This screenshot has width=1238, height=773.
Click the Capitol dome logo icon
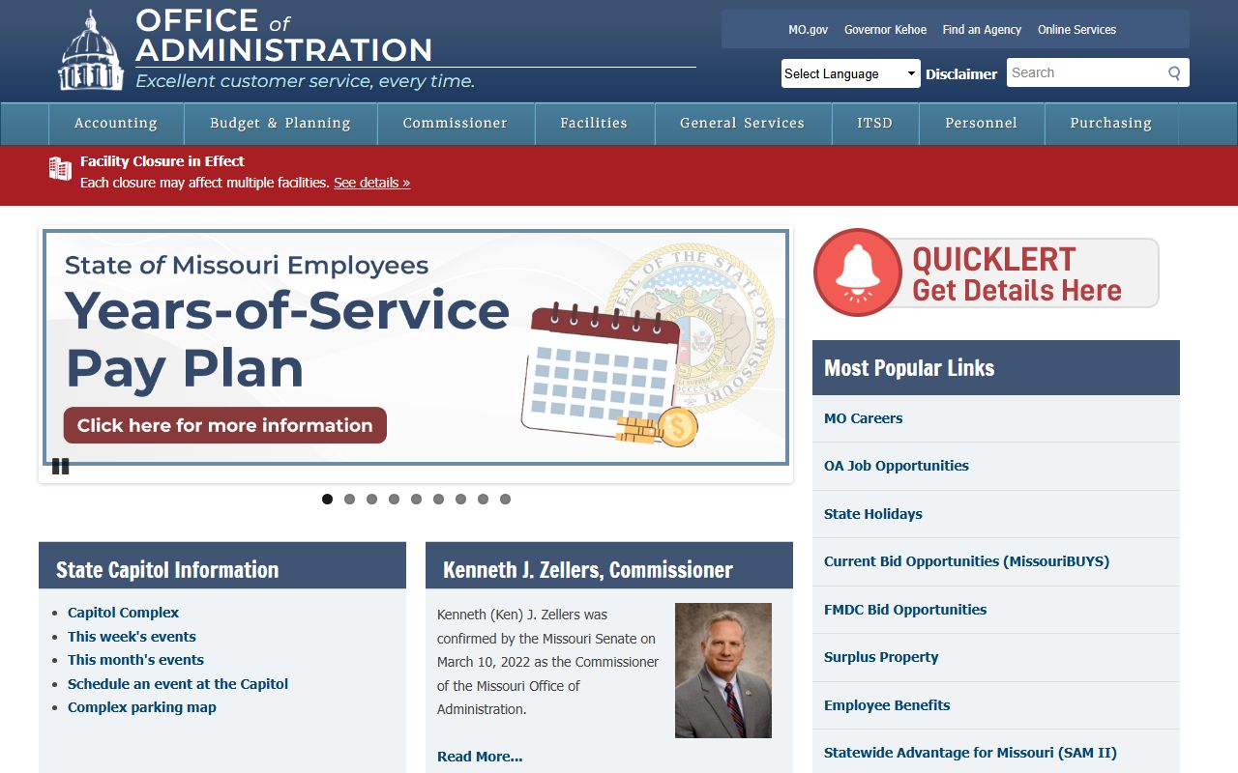point(91,50)
